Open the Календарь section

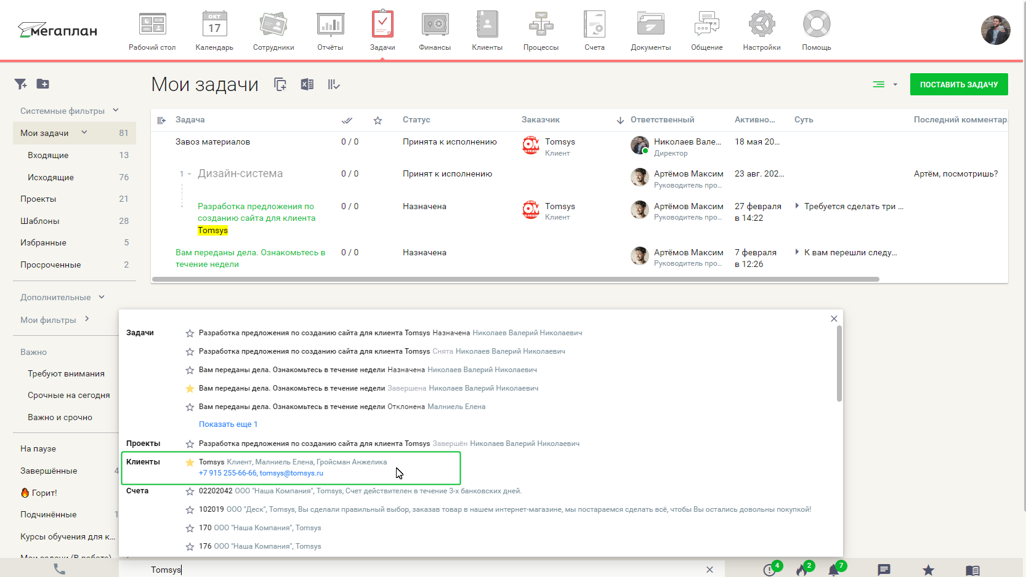(x=214, y=31)
